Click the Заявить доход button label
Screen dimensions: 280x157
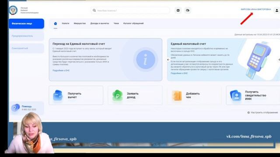click(x=133, y=96)
